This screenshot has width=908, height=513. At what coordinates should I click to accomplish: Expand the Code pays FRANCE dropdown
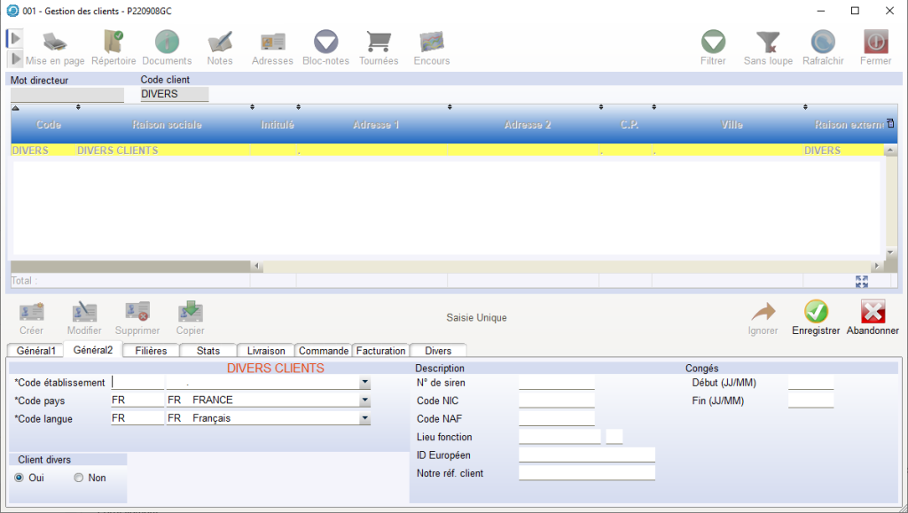364,400
